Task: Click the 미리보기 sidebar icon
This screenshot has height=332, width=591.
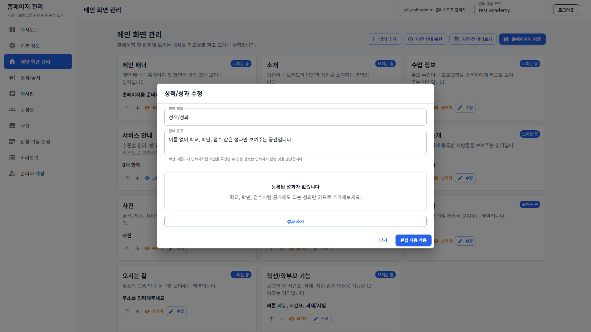Action: (12, 157)
